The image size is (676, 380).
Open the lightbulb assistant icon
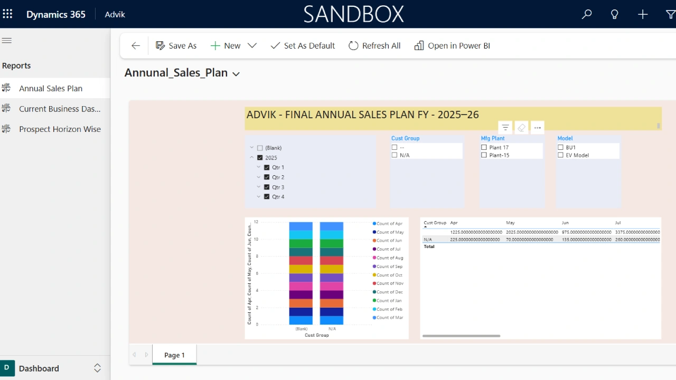(x=615, y=15)
